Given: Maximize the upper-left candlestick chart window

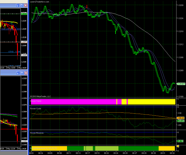Looking at the screenshot, I should click(22, 5).
